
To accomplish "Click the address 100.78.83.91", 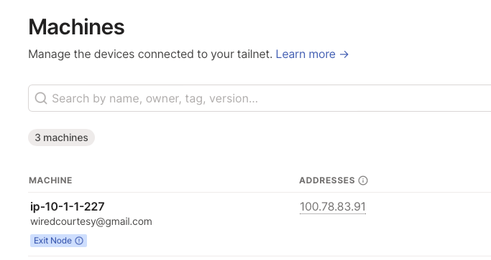I will 333,206.
